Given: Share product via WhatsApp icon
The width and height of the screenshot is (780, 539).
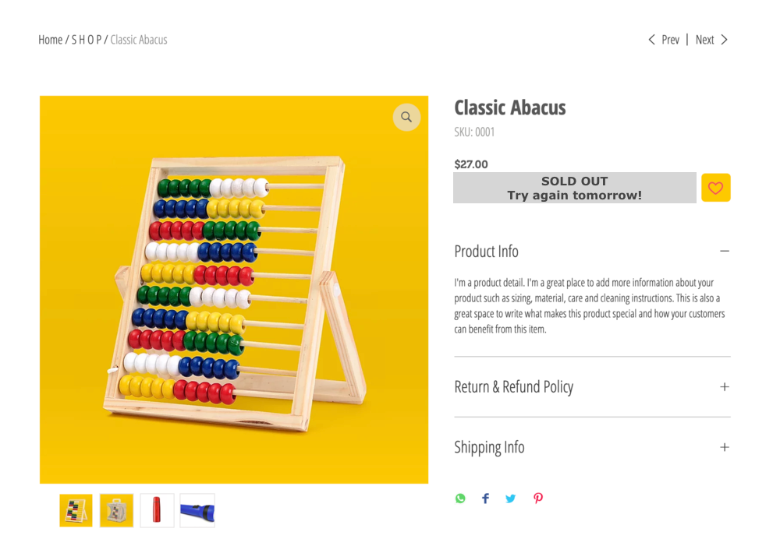Looking at the screenshot, I should coord(461,498).
